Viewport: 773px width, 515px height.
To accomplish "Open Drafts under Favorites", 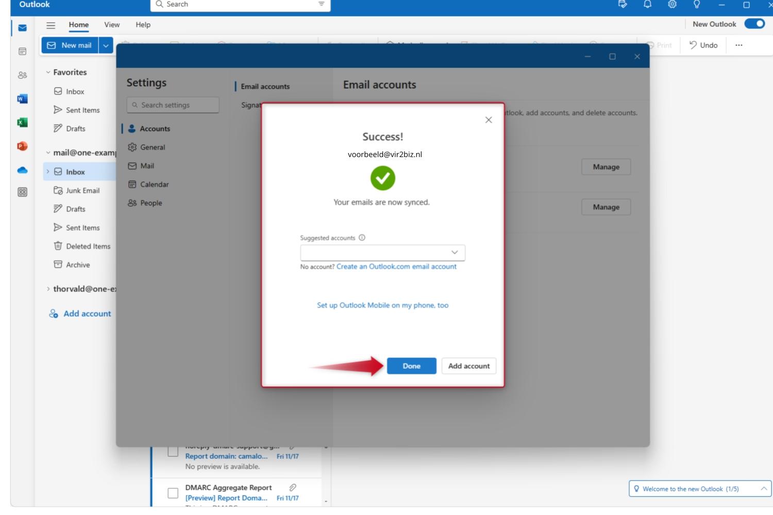I will tap(75, 129).
